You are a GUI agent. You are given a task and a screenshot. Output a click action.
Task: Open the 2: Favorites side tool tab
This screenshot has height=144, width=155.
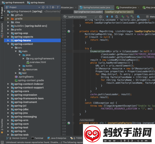click(x=2, y=126)
